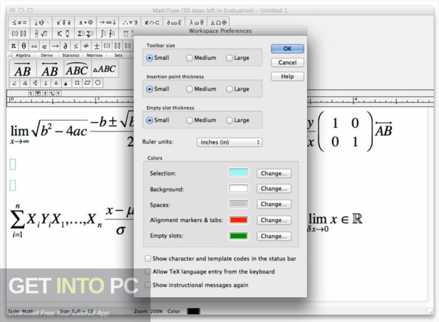Open the fraction and radical templates palette
Screen dimensions: 439x322
click(x=42, y=34)
